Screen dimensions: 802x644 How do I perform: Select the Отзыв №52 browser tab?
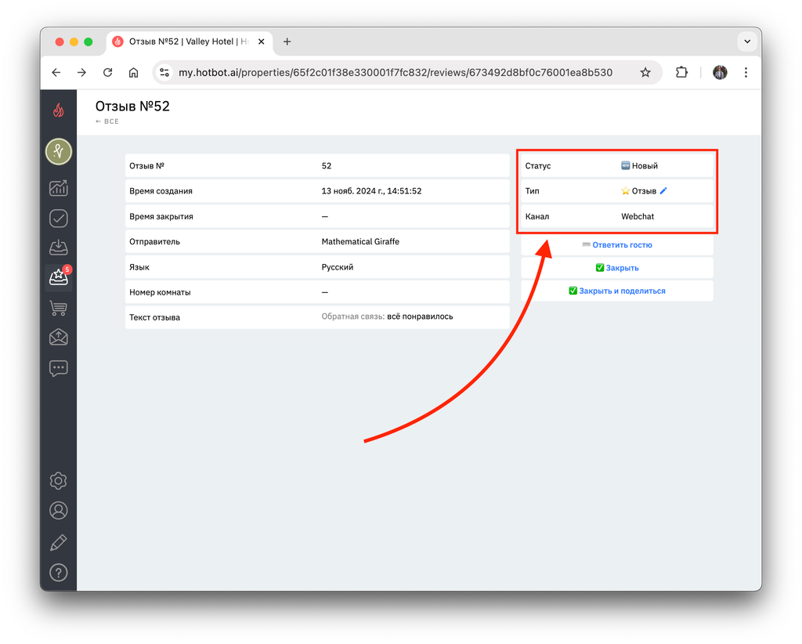point(190,42)
